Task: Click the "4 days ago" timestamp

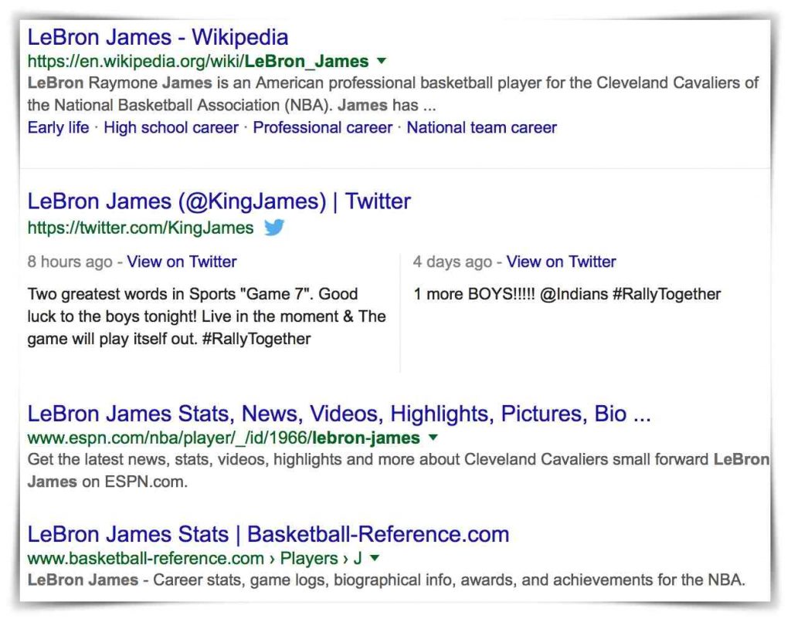Action: coord(453,262)
